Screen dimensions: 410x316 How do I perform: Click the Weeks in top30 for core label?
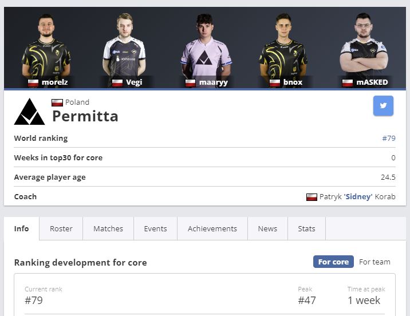pyautogui.click(x=58, y=158)
